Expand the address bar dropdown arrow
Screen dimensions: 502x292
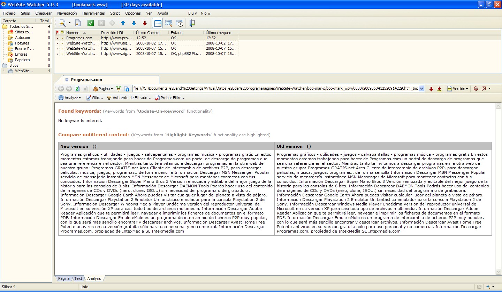pos(422,89)
